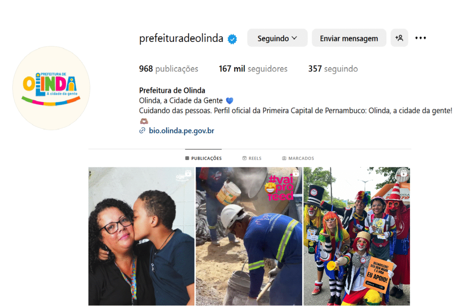
Task: Click the Enviar mensagem button
Action: (349, 38)
